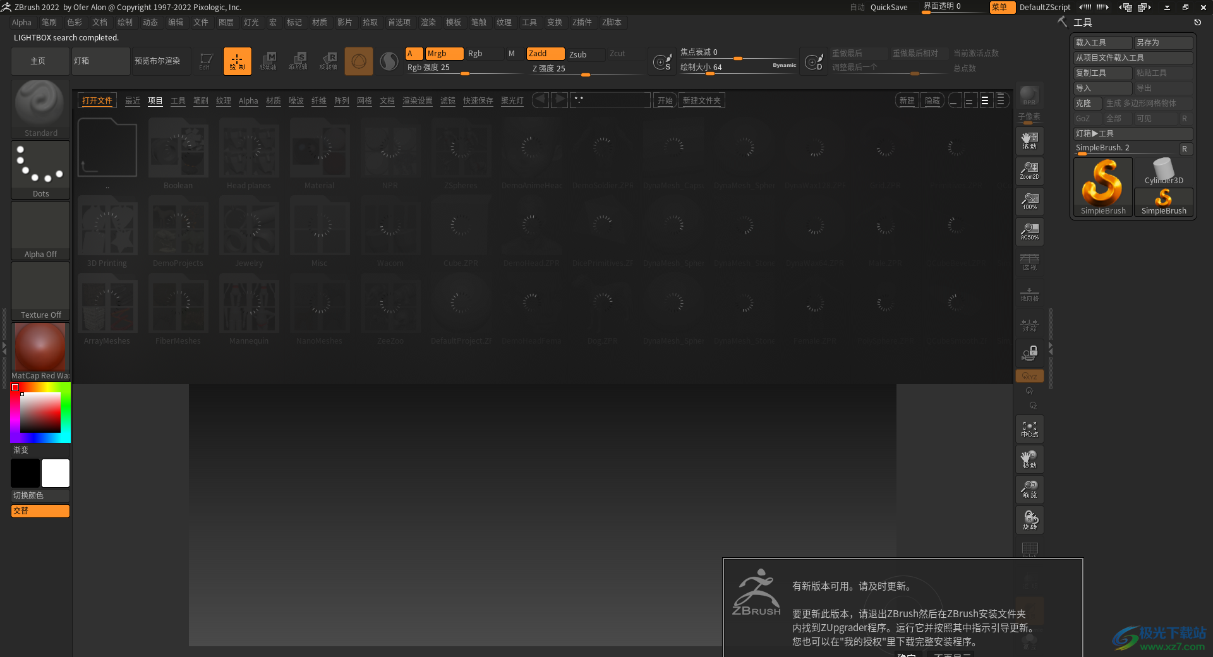Image resolution: width=1213 pixels, height=657 pixels.
Task: Toggle the orange XYZ rotation button
Action: tap(1029, 376)
